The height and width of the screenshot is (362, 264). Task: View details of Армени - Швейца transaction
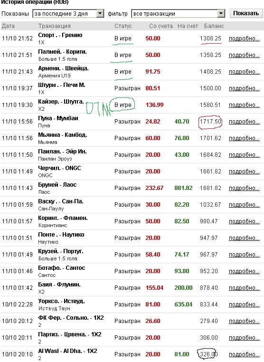point(244,72)
